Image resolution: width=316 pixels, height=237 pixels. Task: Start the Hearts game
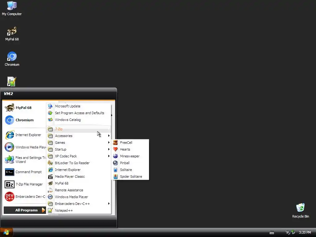[130, 149]
